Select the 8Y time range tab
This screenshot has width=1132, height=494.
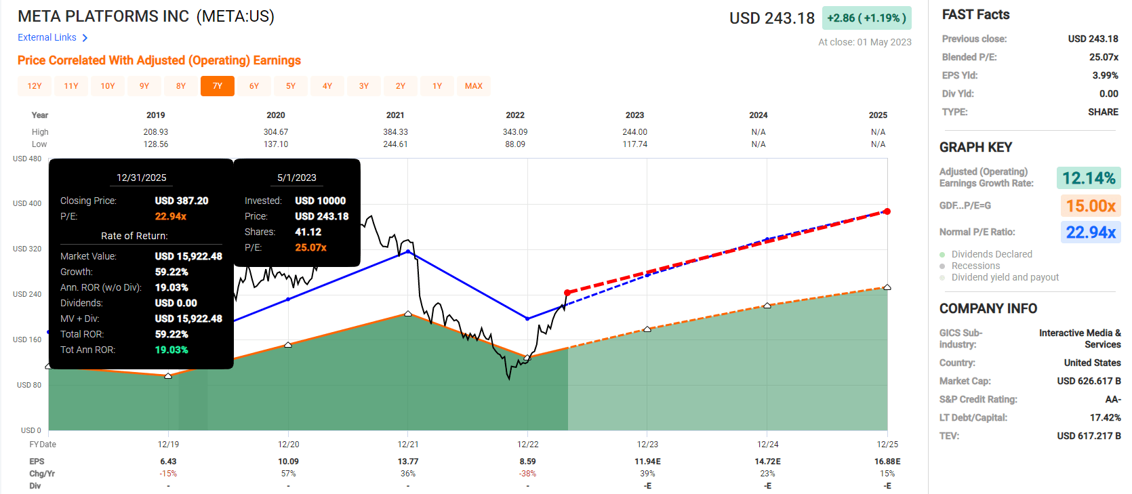(x=181, y=86)
